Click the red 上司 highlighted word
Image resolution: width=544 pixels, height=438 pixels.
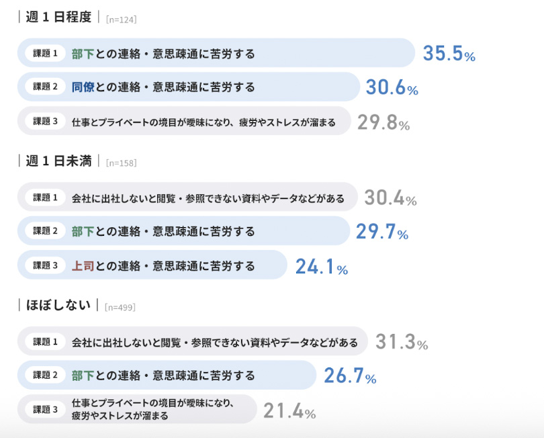click(83, 266)
